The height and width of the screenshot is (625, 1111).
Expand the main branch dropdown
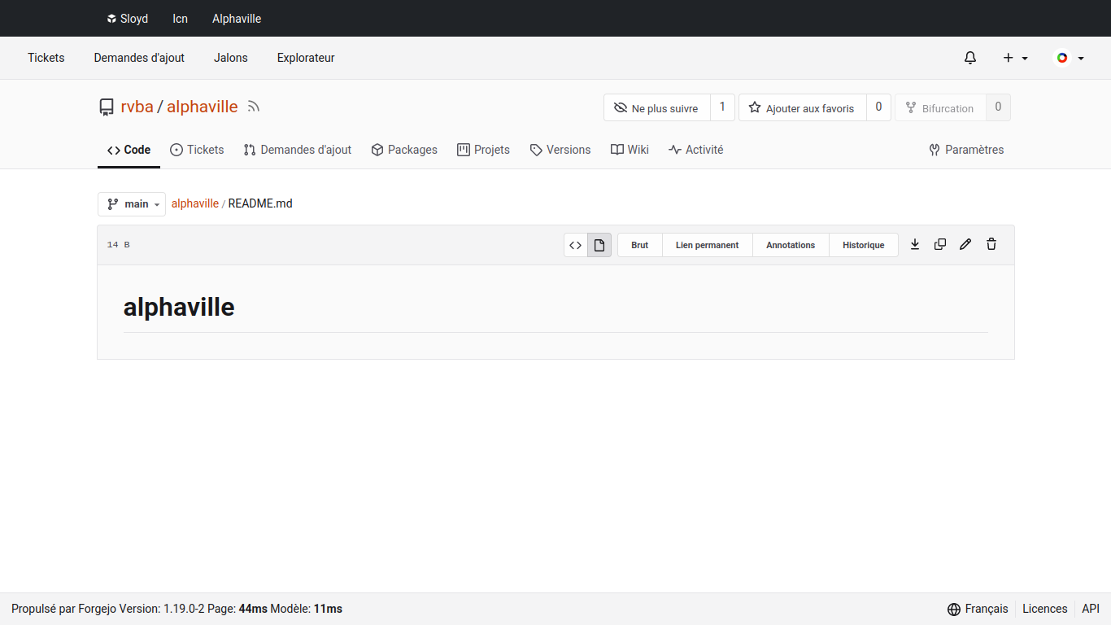click(132, 204)
